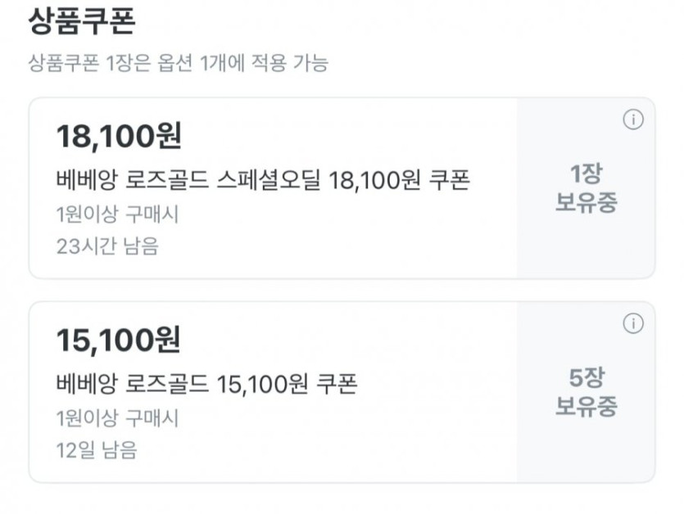Open info icon on the 18,100원 coupon
Viewport: 684px width, 514px height.
(x=633, y=119)
